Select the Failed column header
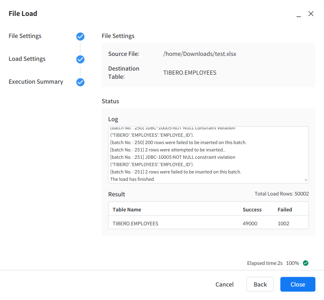Viewport: 324px width, 300px height. [x=285, y=209]
